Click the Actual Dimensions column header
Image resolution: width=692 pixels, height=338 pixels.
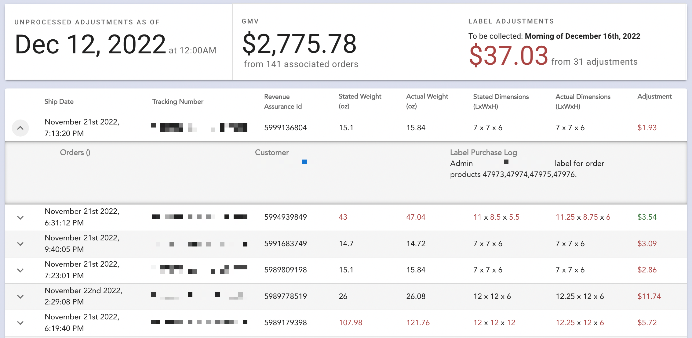pos(583,101)
